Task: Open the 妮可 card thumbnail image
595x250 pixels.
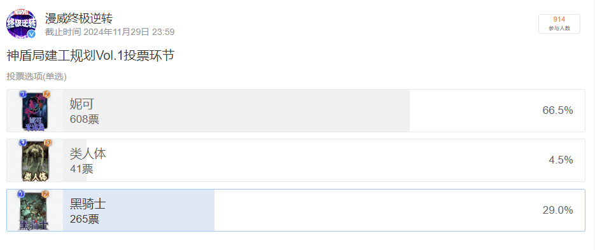Action: [34, 111]
